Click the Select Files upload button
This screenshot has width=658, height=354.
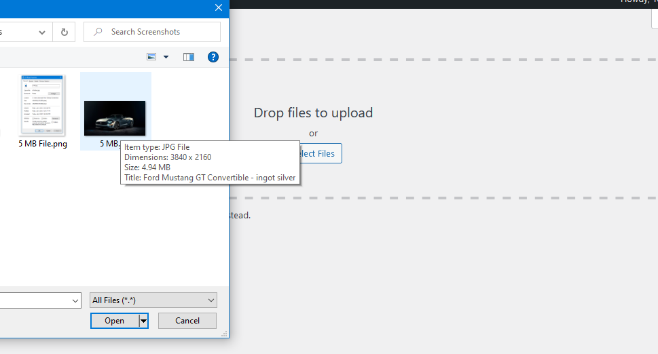click(321, 153)
